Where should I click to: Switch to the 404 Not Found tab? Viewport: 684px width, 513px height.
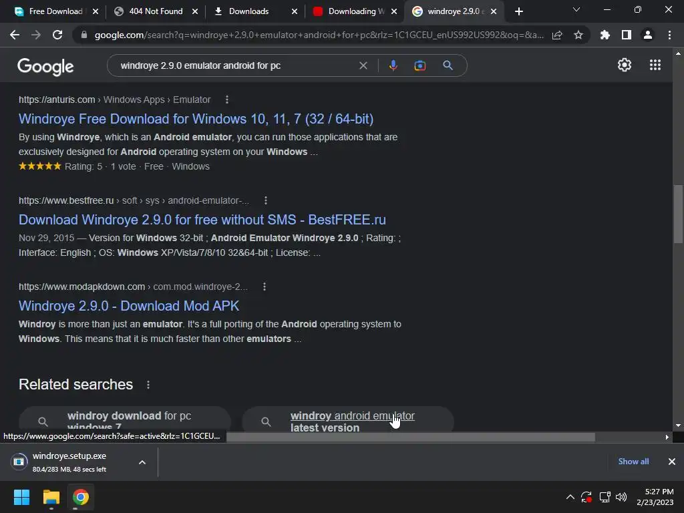point(155,11)
